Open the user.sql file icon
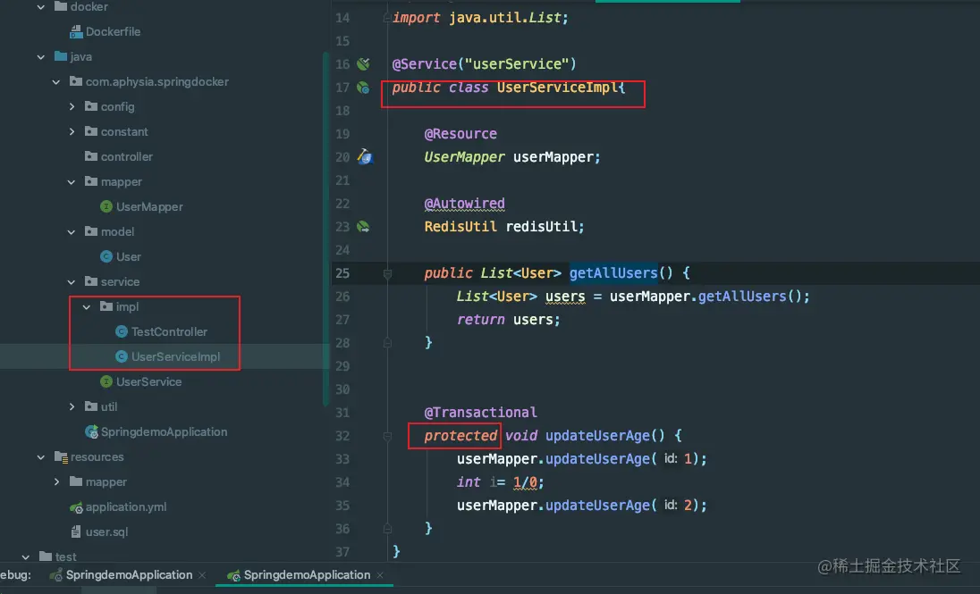980x594 pixels. click(76, 531)
